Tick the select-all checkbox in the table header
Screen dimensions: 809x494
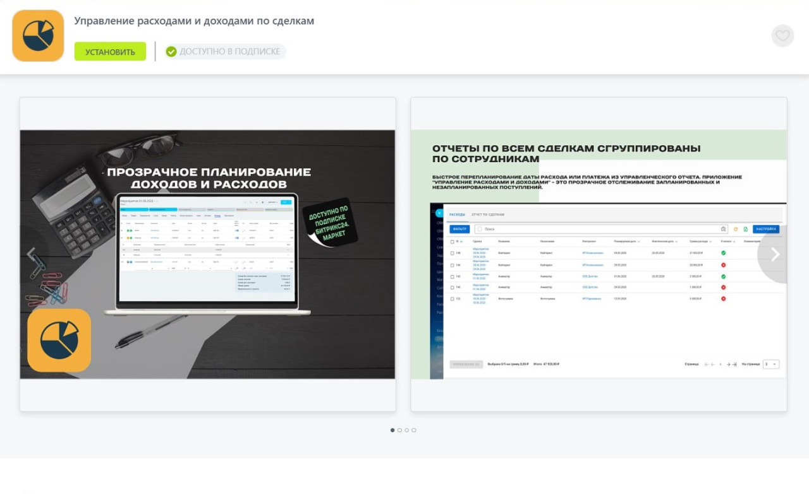[x=452, y=242]
